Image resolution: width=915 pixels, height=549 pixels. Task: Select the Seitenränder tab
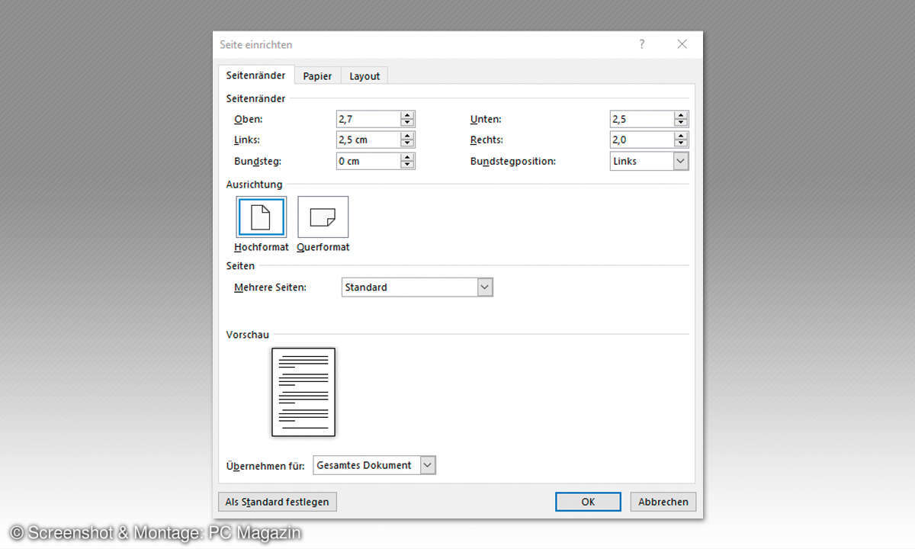point(256,75)
